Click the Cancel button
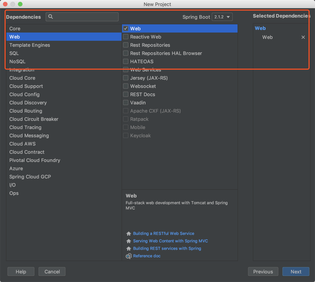This screenshot has height=282, width=315. pos(52,272)
